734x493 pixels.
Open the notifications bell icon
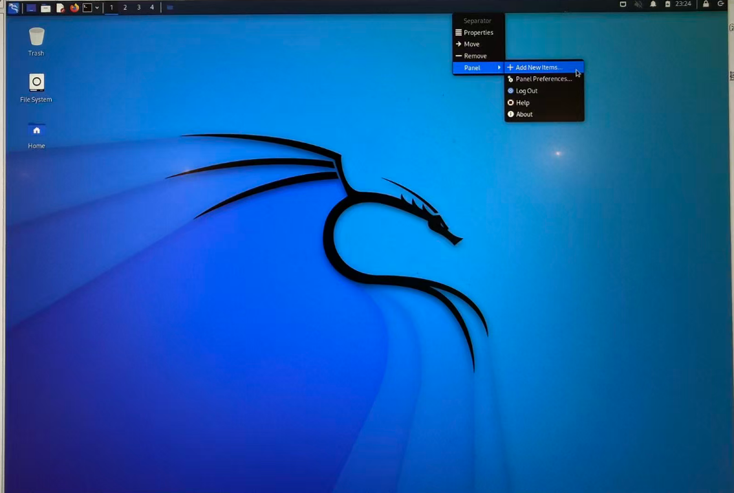click(653, 5)
